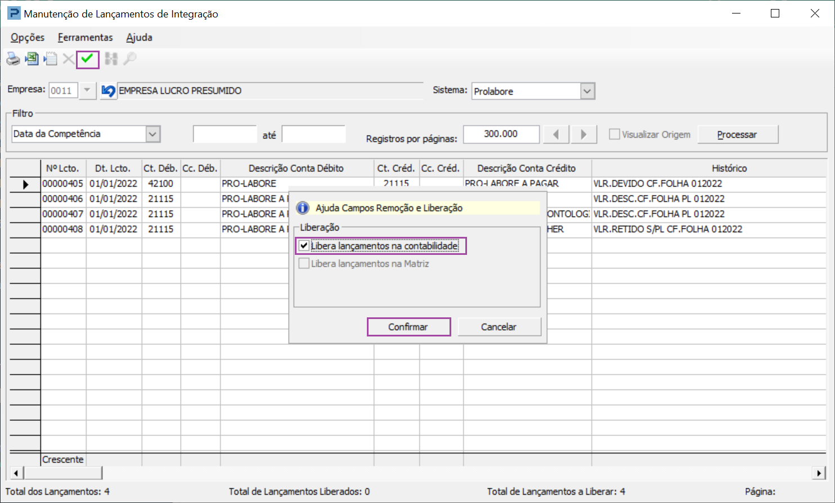
Task: Click the 'Ct. Déb.' column header
Action: click(x=161, y=168)
